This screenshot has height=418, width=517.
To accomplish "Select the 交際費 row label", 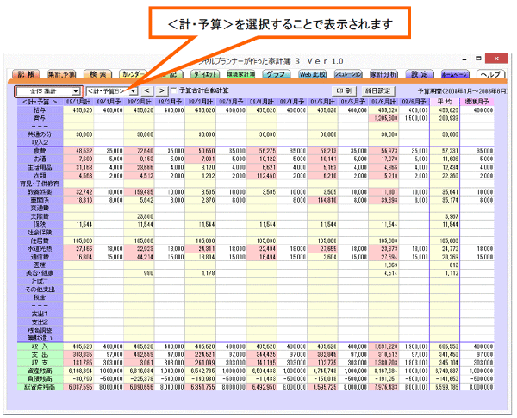I will pyautogui.click(x=40, y=216).
